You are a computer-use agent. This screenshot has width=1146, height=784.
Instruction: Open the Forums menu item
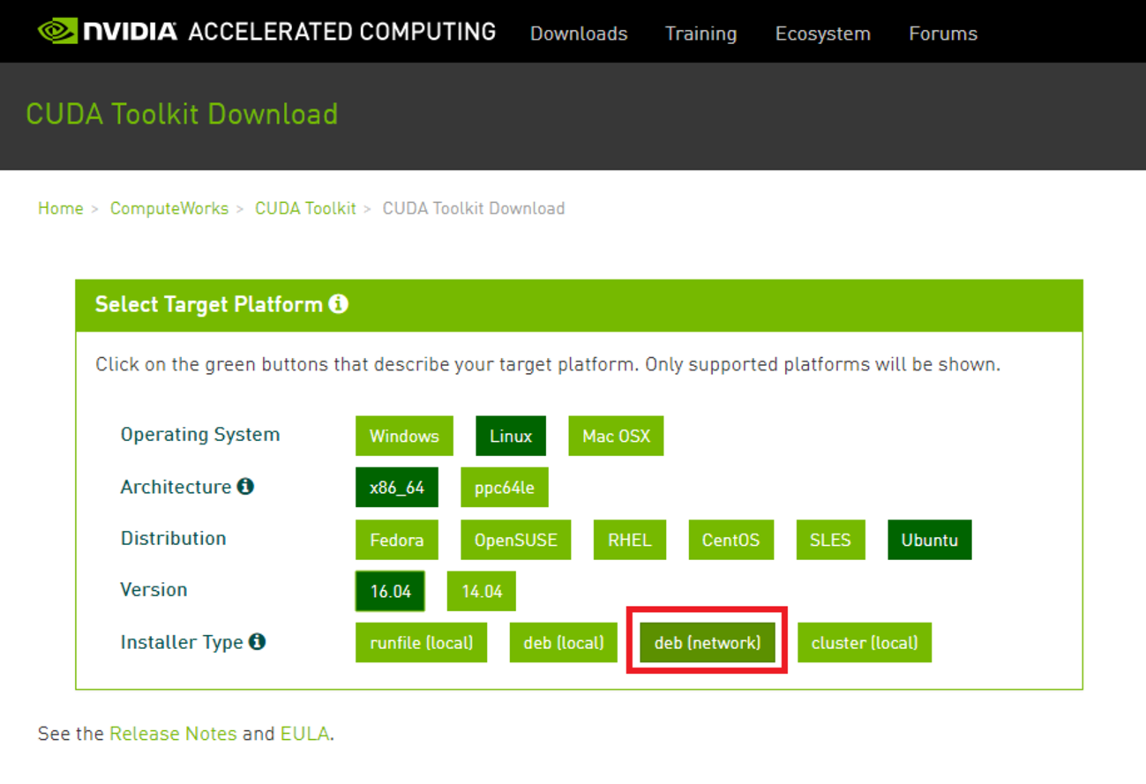943,34
